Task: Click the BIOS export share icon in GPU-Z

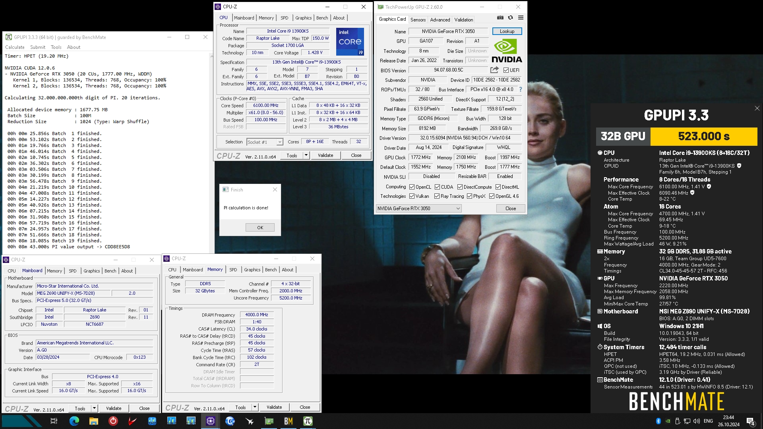Action: pyautogui.click(x=494, y=70)
